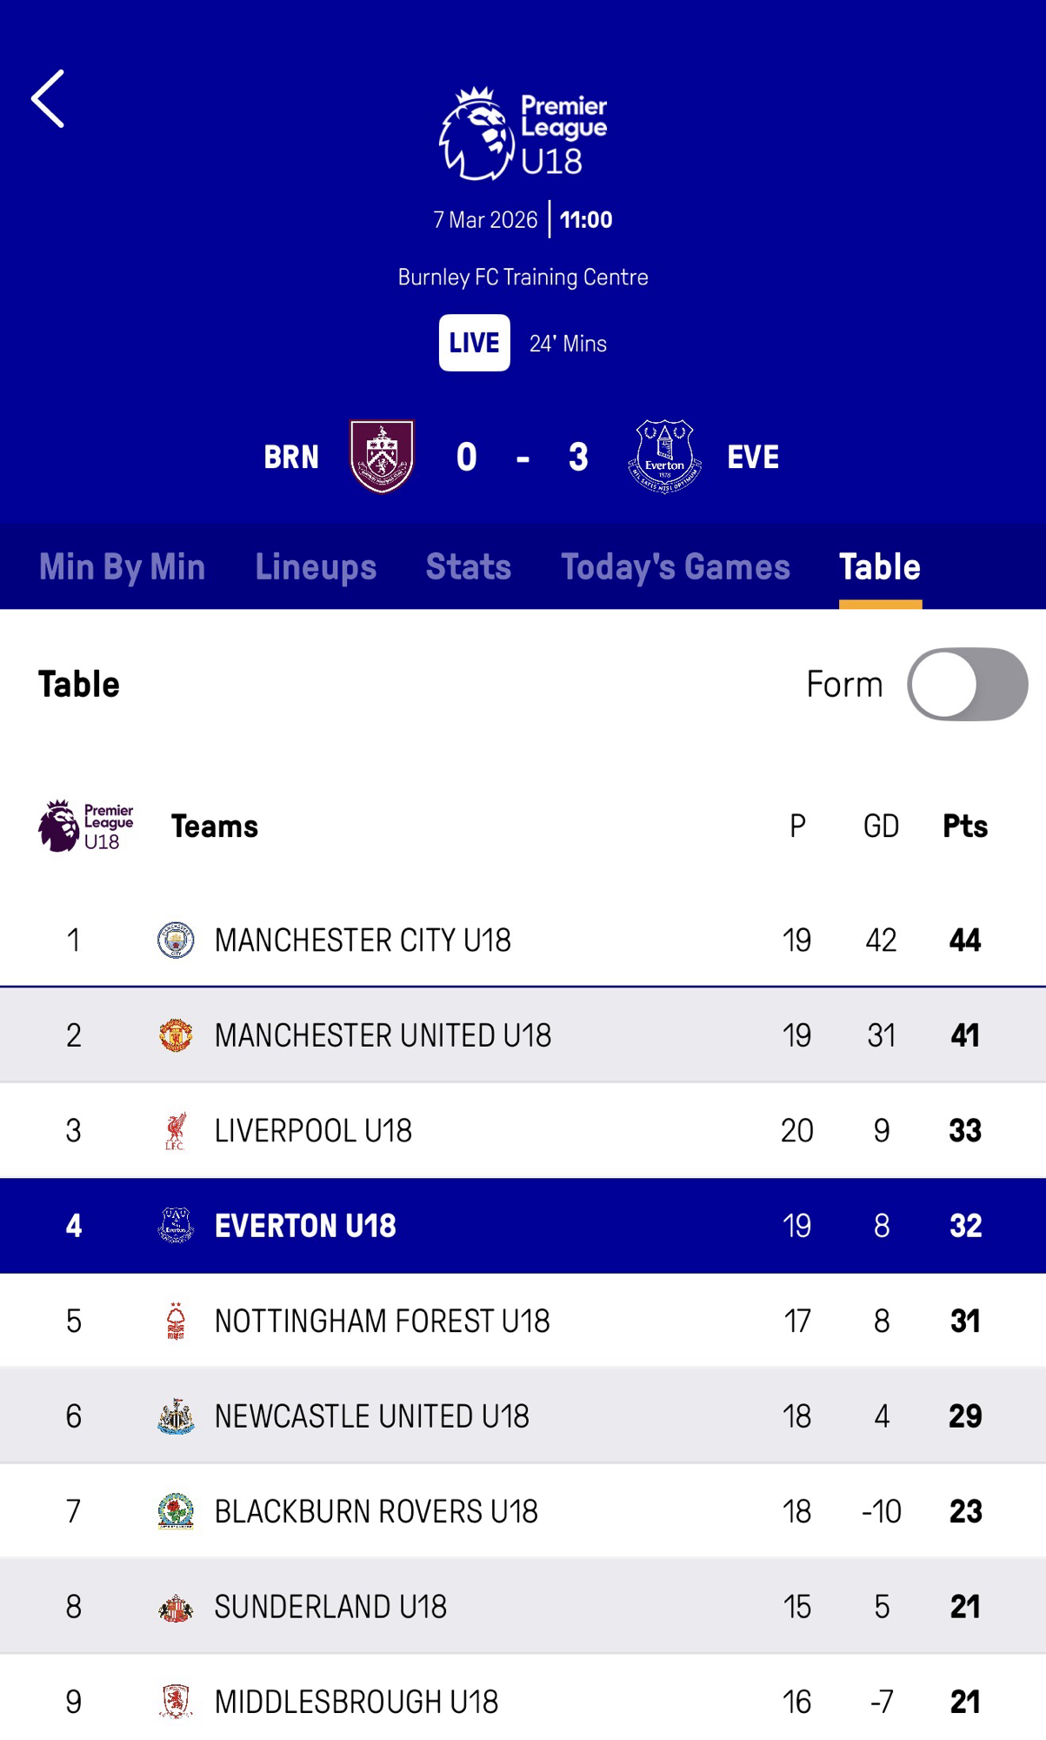
Task: Tap the Manchester United U18 badge
Action: pos(176,1035)
